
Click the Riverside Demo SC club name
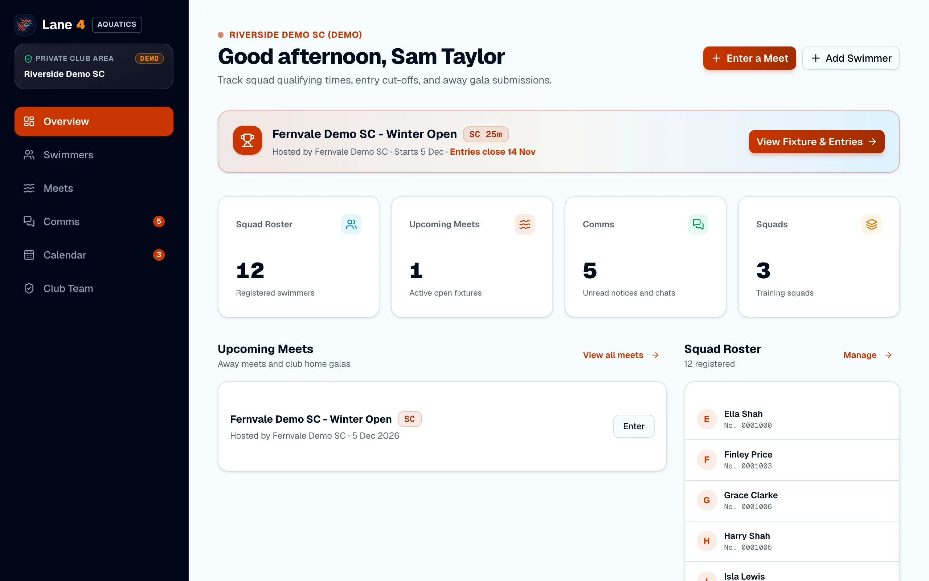65,74
